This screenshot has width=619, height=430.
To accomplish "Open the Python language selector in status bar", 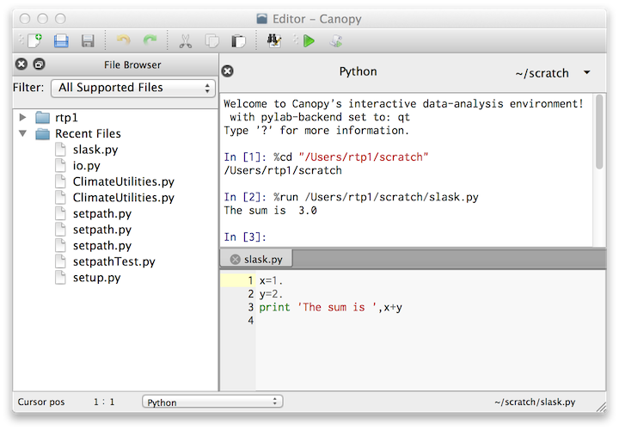I will [x=212, y=402].
